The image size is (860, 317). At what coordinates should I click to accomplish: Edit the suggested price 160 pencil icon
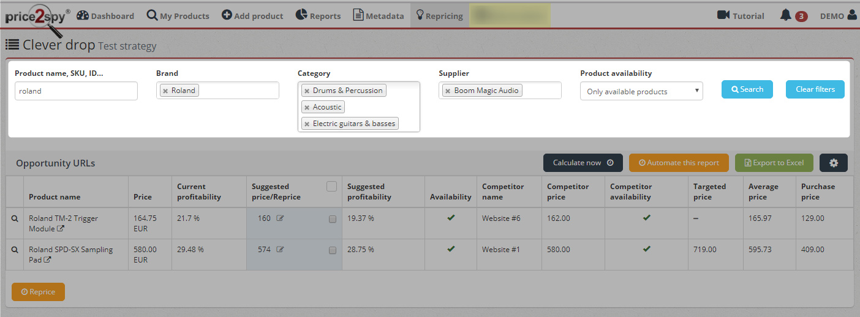point(280,218)
